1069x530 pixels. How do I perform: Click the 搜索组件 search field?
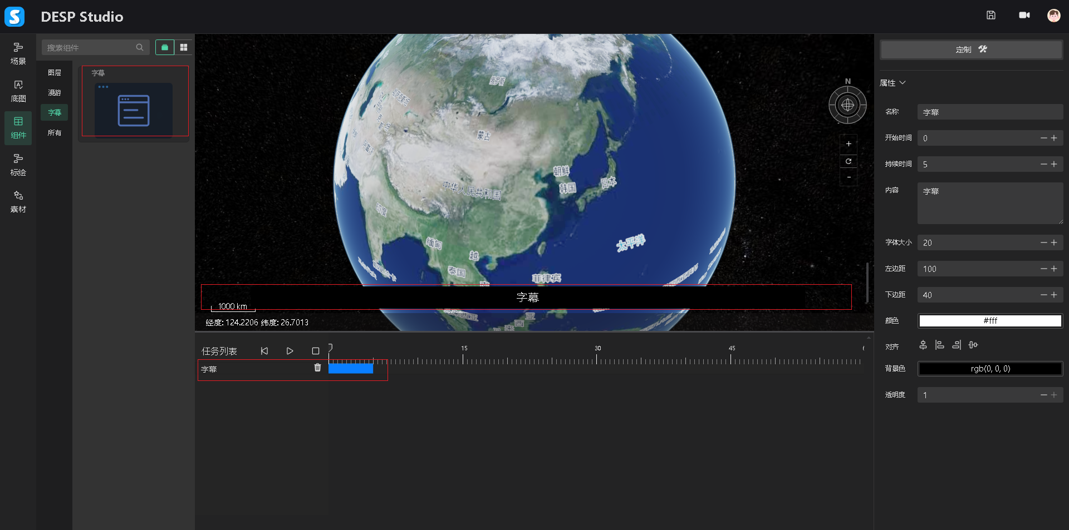click(x=89, y=48)
